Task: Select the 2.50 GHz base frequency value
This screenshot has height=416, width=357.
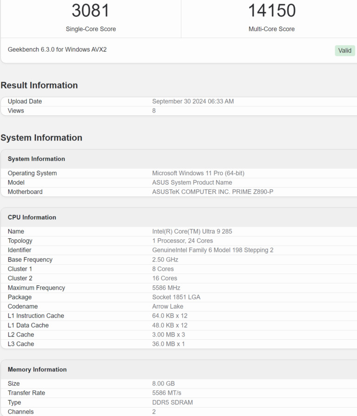Action: [x=165, y=260]
